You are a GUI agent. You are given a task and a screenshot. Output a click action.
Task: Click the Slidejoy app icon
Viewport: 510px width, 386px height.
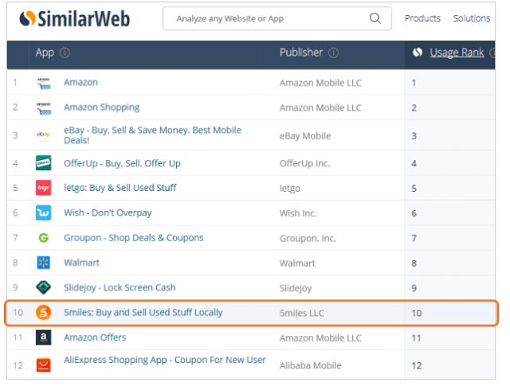click(x=44, y=287)
